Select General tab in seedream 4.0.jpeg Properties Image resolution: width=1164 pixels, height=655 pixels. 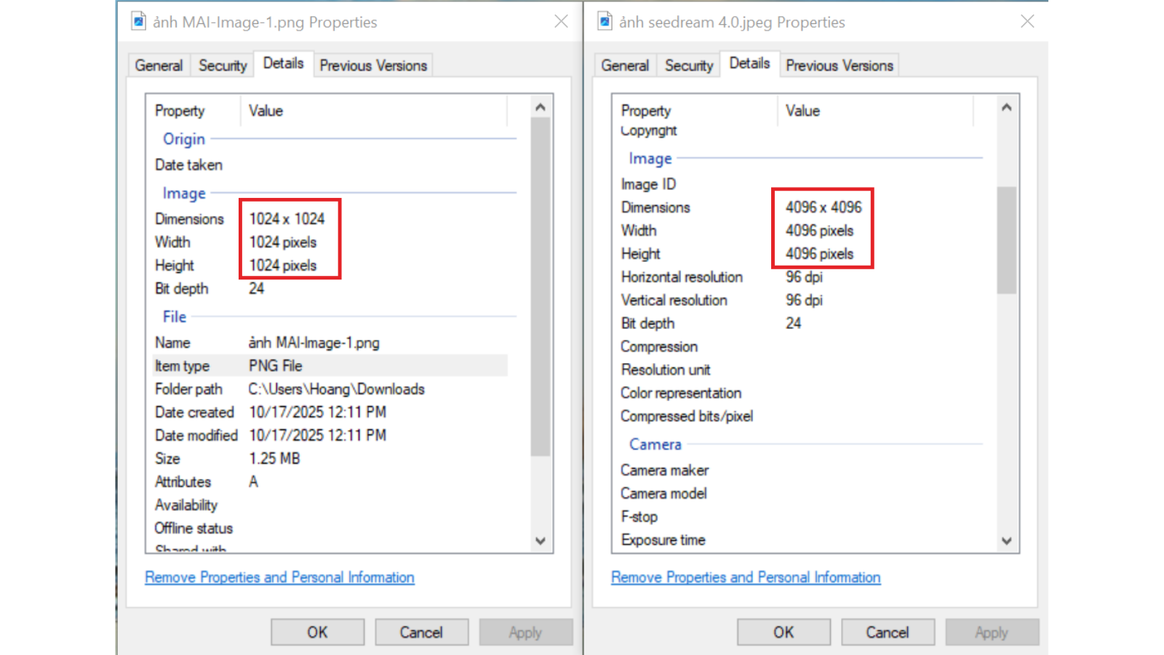coord(624,65)
